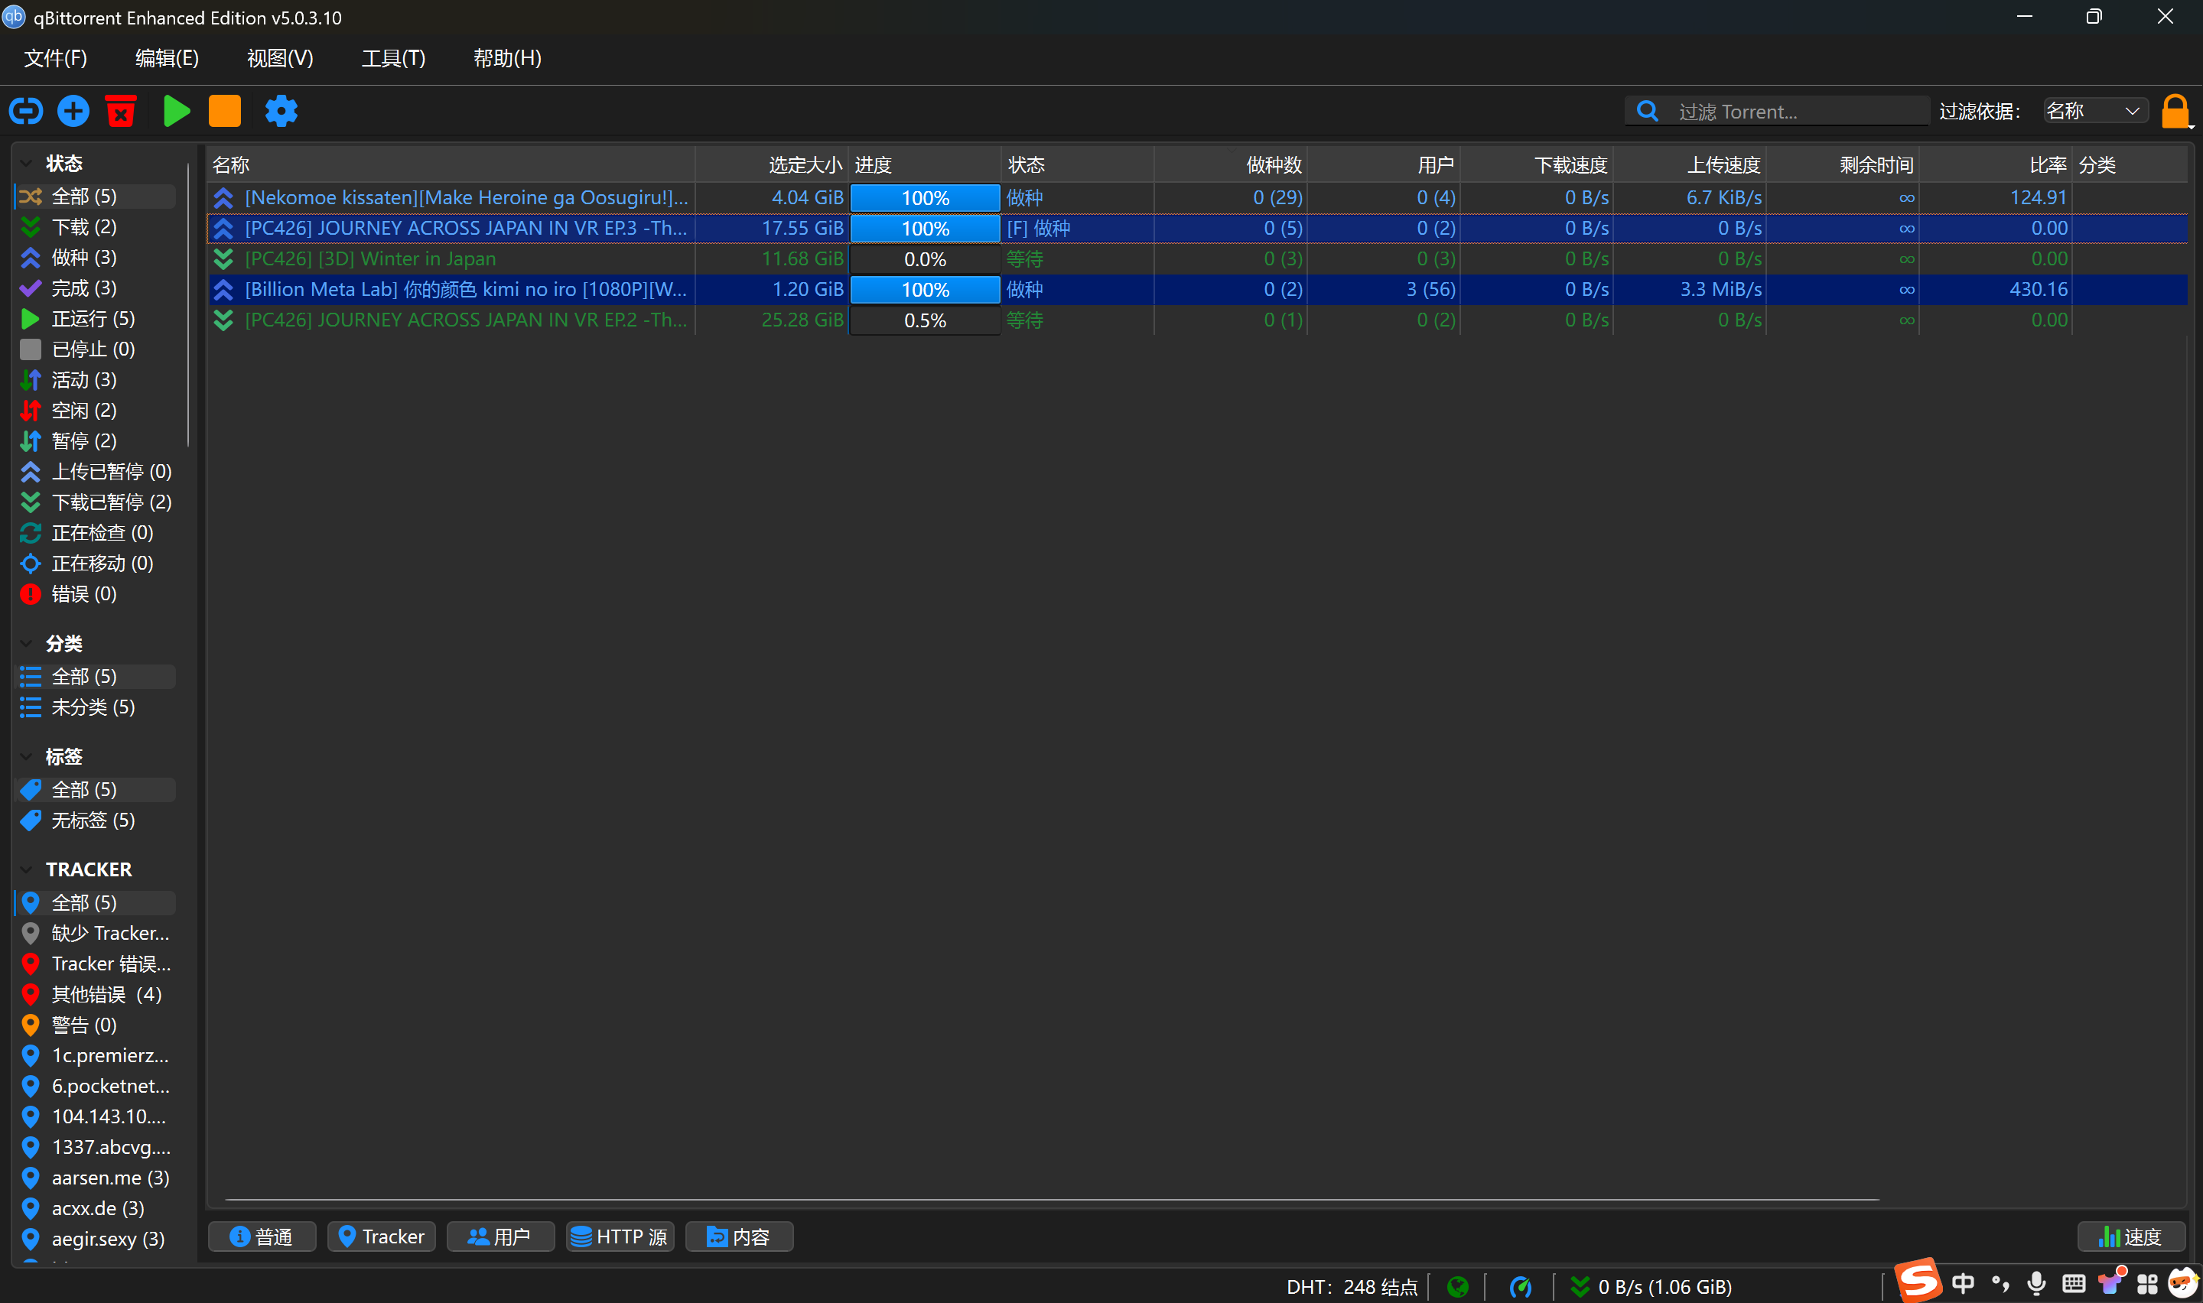Image resolution: width=2203 pixels, height=1303 pixels.
Task: Filter by 警告 (0) tracker entry
Action: coord(96,1025)
